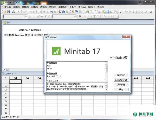
Task: Select worksheet row 8 header
Action: 6,113
